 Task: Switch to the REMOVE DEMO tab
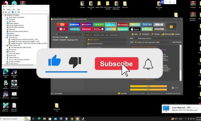(114, 35)
